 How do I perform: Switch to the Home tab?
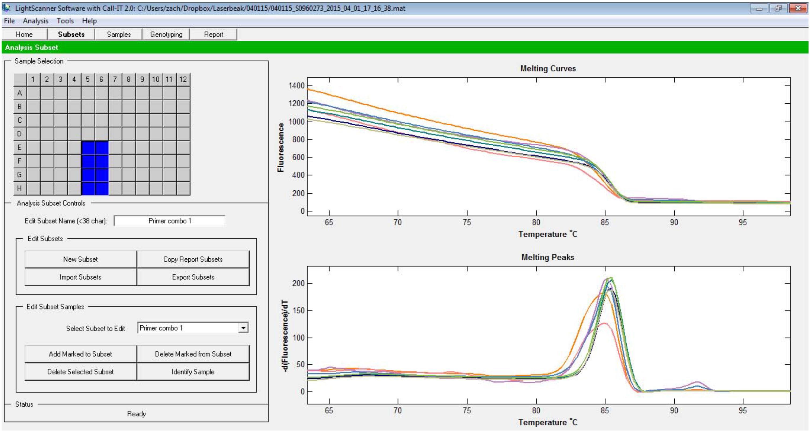click(x=24, y=34)
